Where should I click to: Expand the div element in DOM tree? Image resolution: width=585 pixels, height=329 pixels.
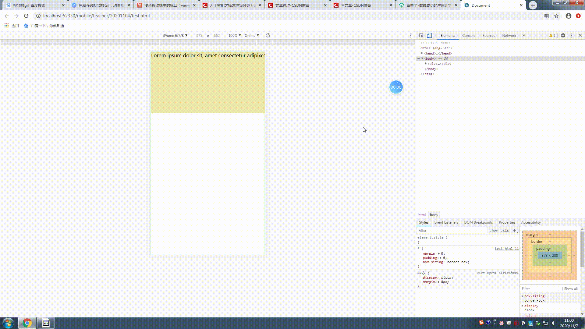pos(426,64)
